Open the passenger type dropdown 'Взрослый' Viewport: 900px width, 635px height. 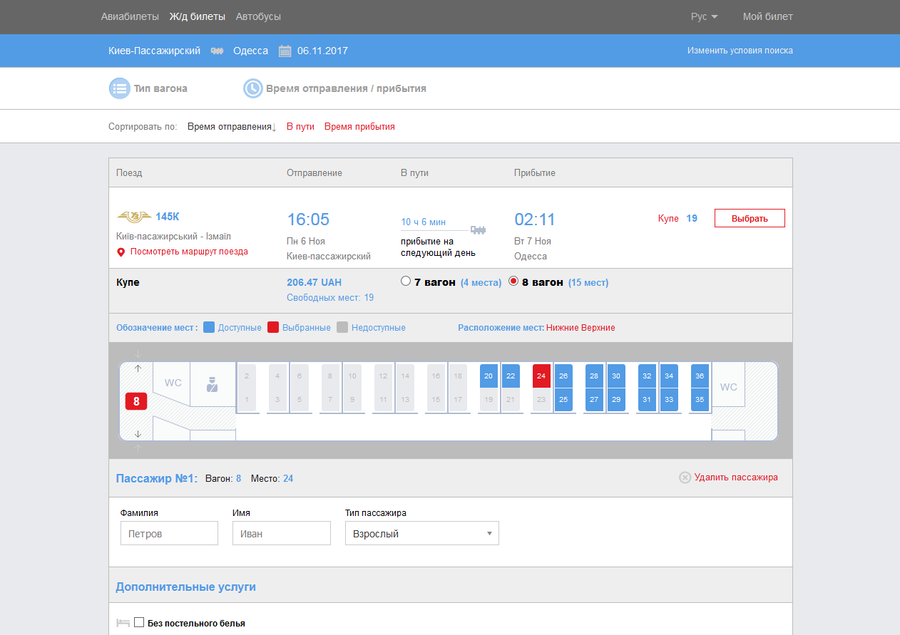[421, 533]
